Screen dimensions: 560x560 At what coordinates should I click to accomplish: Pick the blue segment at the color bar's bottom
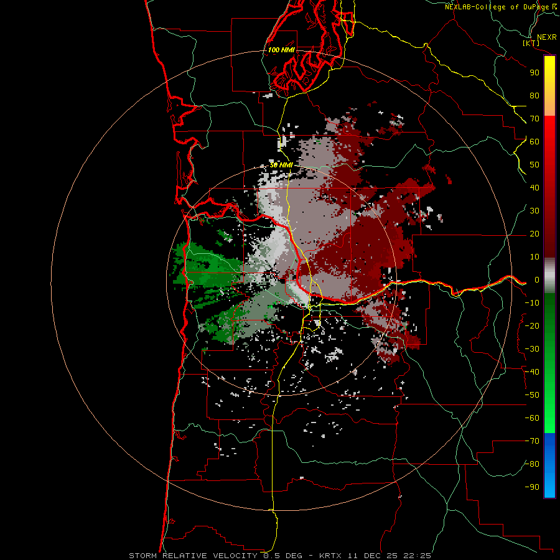click(549, 465)
